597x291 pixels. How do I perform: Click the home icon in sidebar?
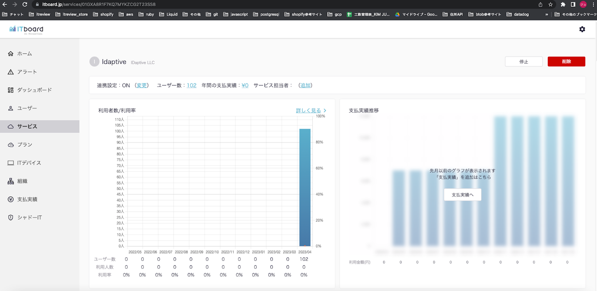coord(11,54)
